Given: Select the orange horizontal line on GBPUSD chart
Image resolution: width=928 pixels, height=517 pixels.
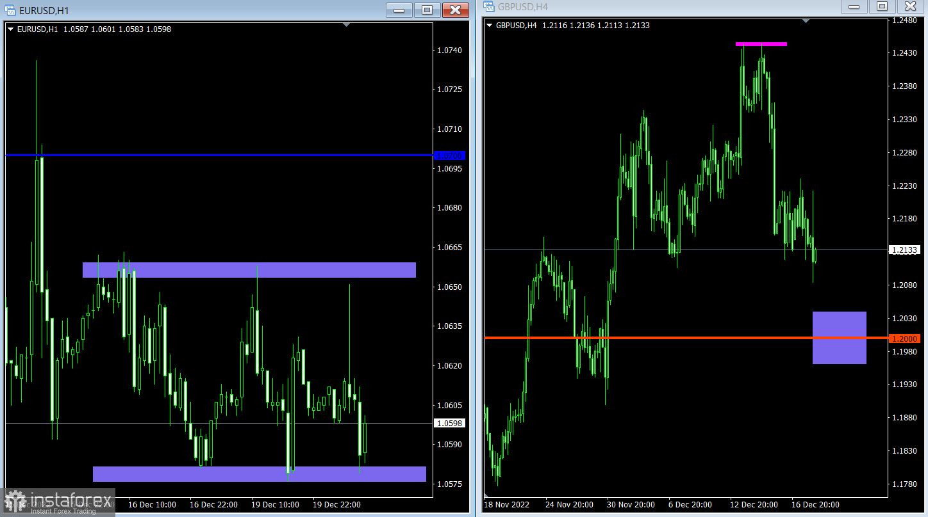Looking at the screenshot, I should coord(686,337).
